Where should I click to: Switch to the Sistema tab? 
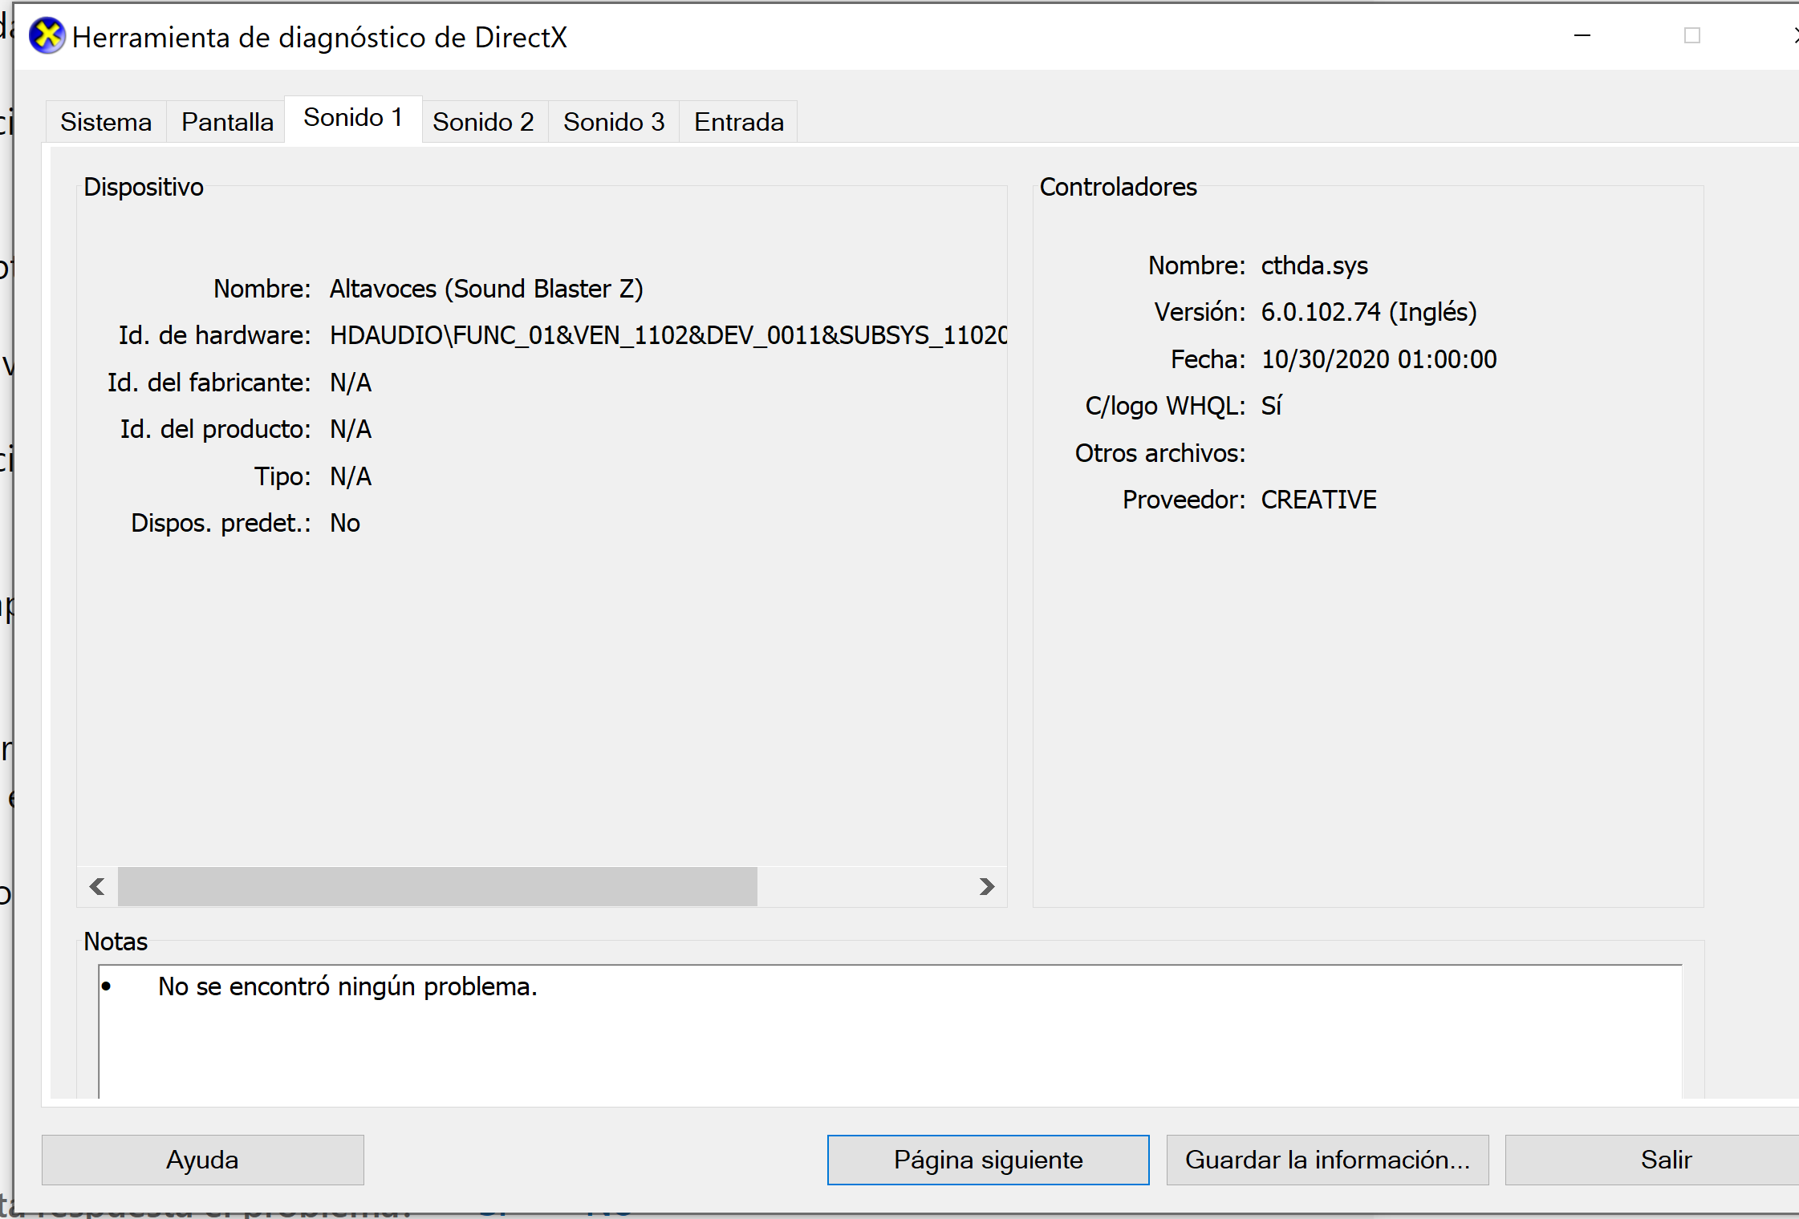tap(106, 122)
